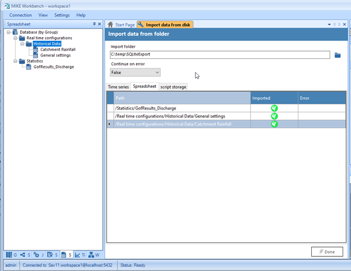Open the document tab list dropdown arrow
This screenshot has width=351, height=271.
[x=329, y=25]
